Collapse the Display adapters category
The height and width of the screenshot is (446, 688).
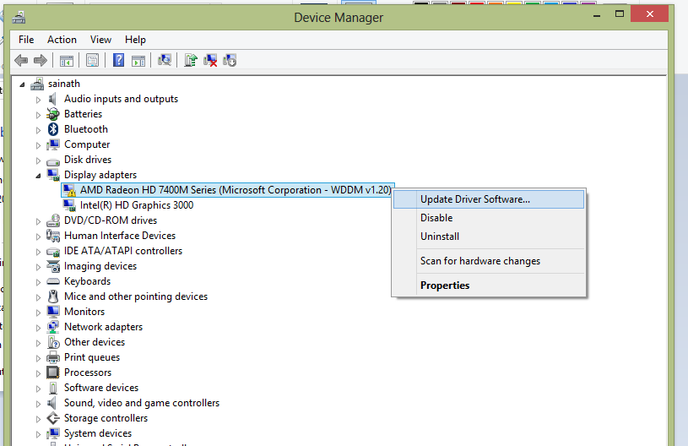pyautogui.click(x=38, y=176)
